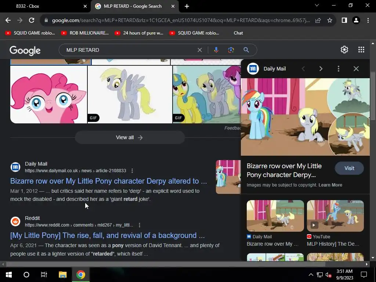This screenshot has width=376, height=282.
Task: Submit search with magnifier icon
Action: (246, 50)
